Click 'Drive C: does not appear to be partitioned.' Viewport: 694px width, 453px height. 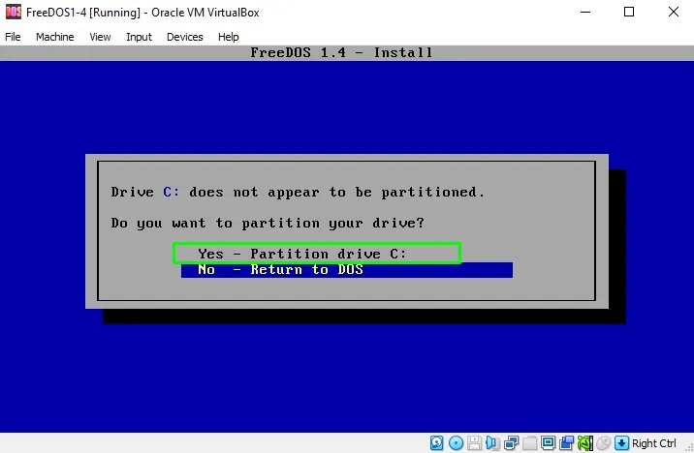(298, 193)
